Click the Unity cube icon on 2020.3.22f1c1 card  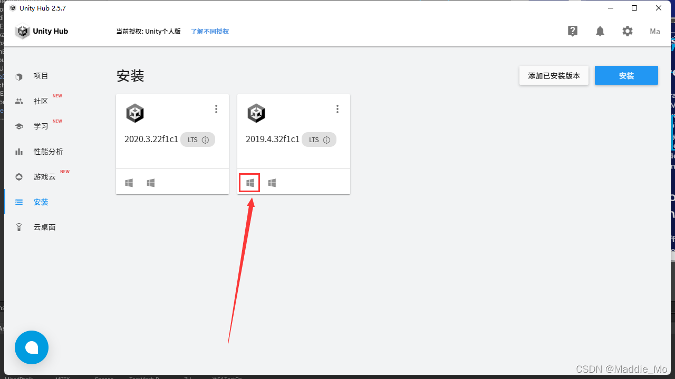(135, 113)
